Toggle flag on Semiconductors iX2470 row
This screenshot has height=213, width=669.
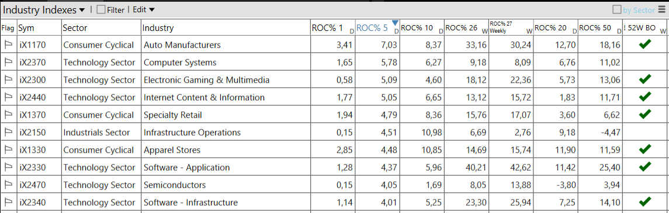click(8, 185)
